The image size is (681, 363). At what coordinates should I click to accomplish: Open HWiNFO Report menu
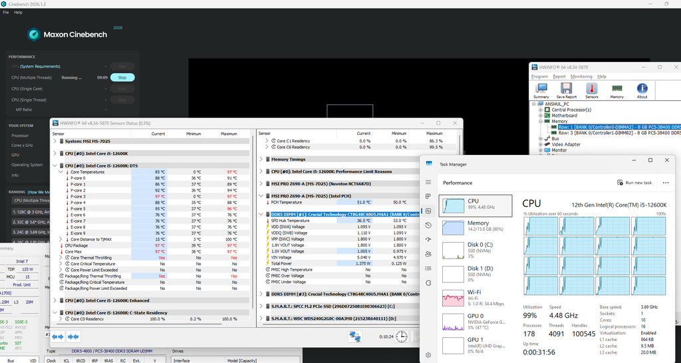point(559,76)
